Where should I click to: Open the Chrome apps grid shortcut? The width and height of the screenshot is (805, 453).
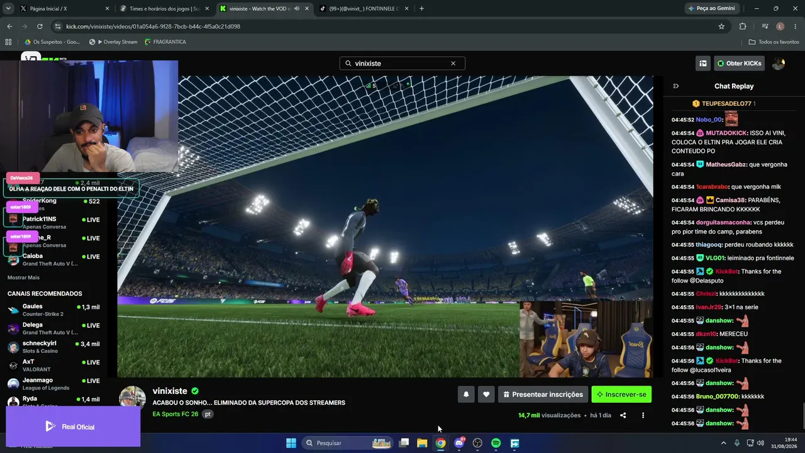[x=8, y=42]
